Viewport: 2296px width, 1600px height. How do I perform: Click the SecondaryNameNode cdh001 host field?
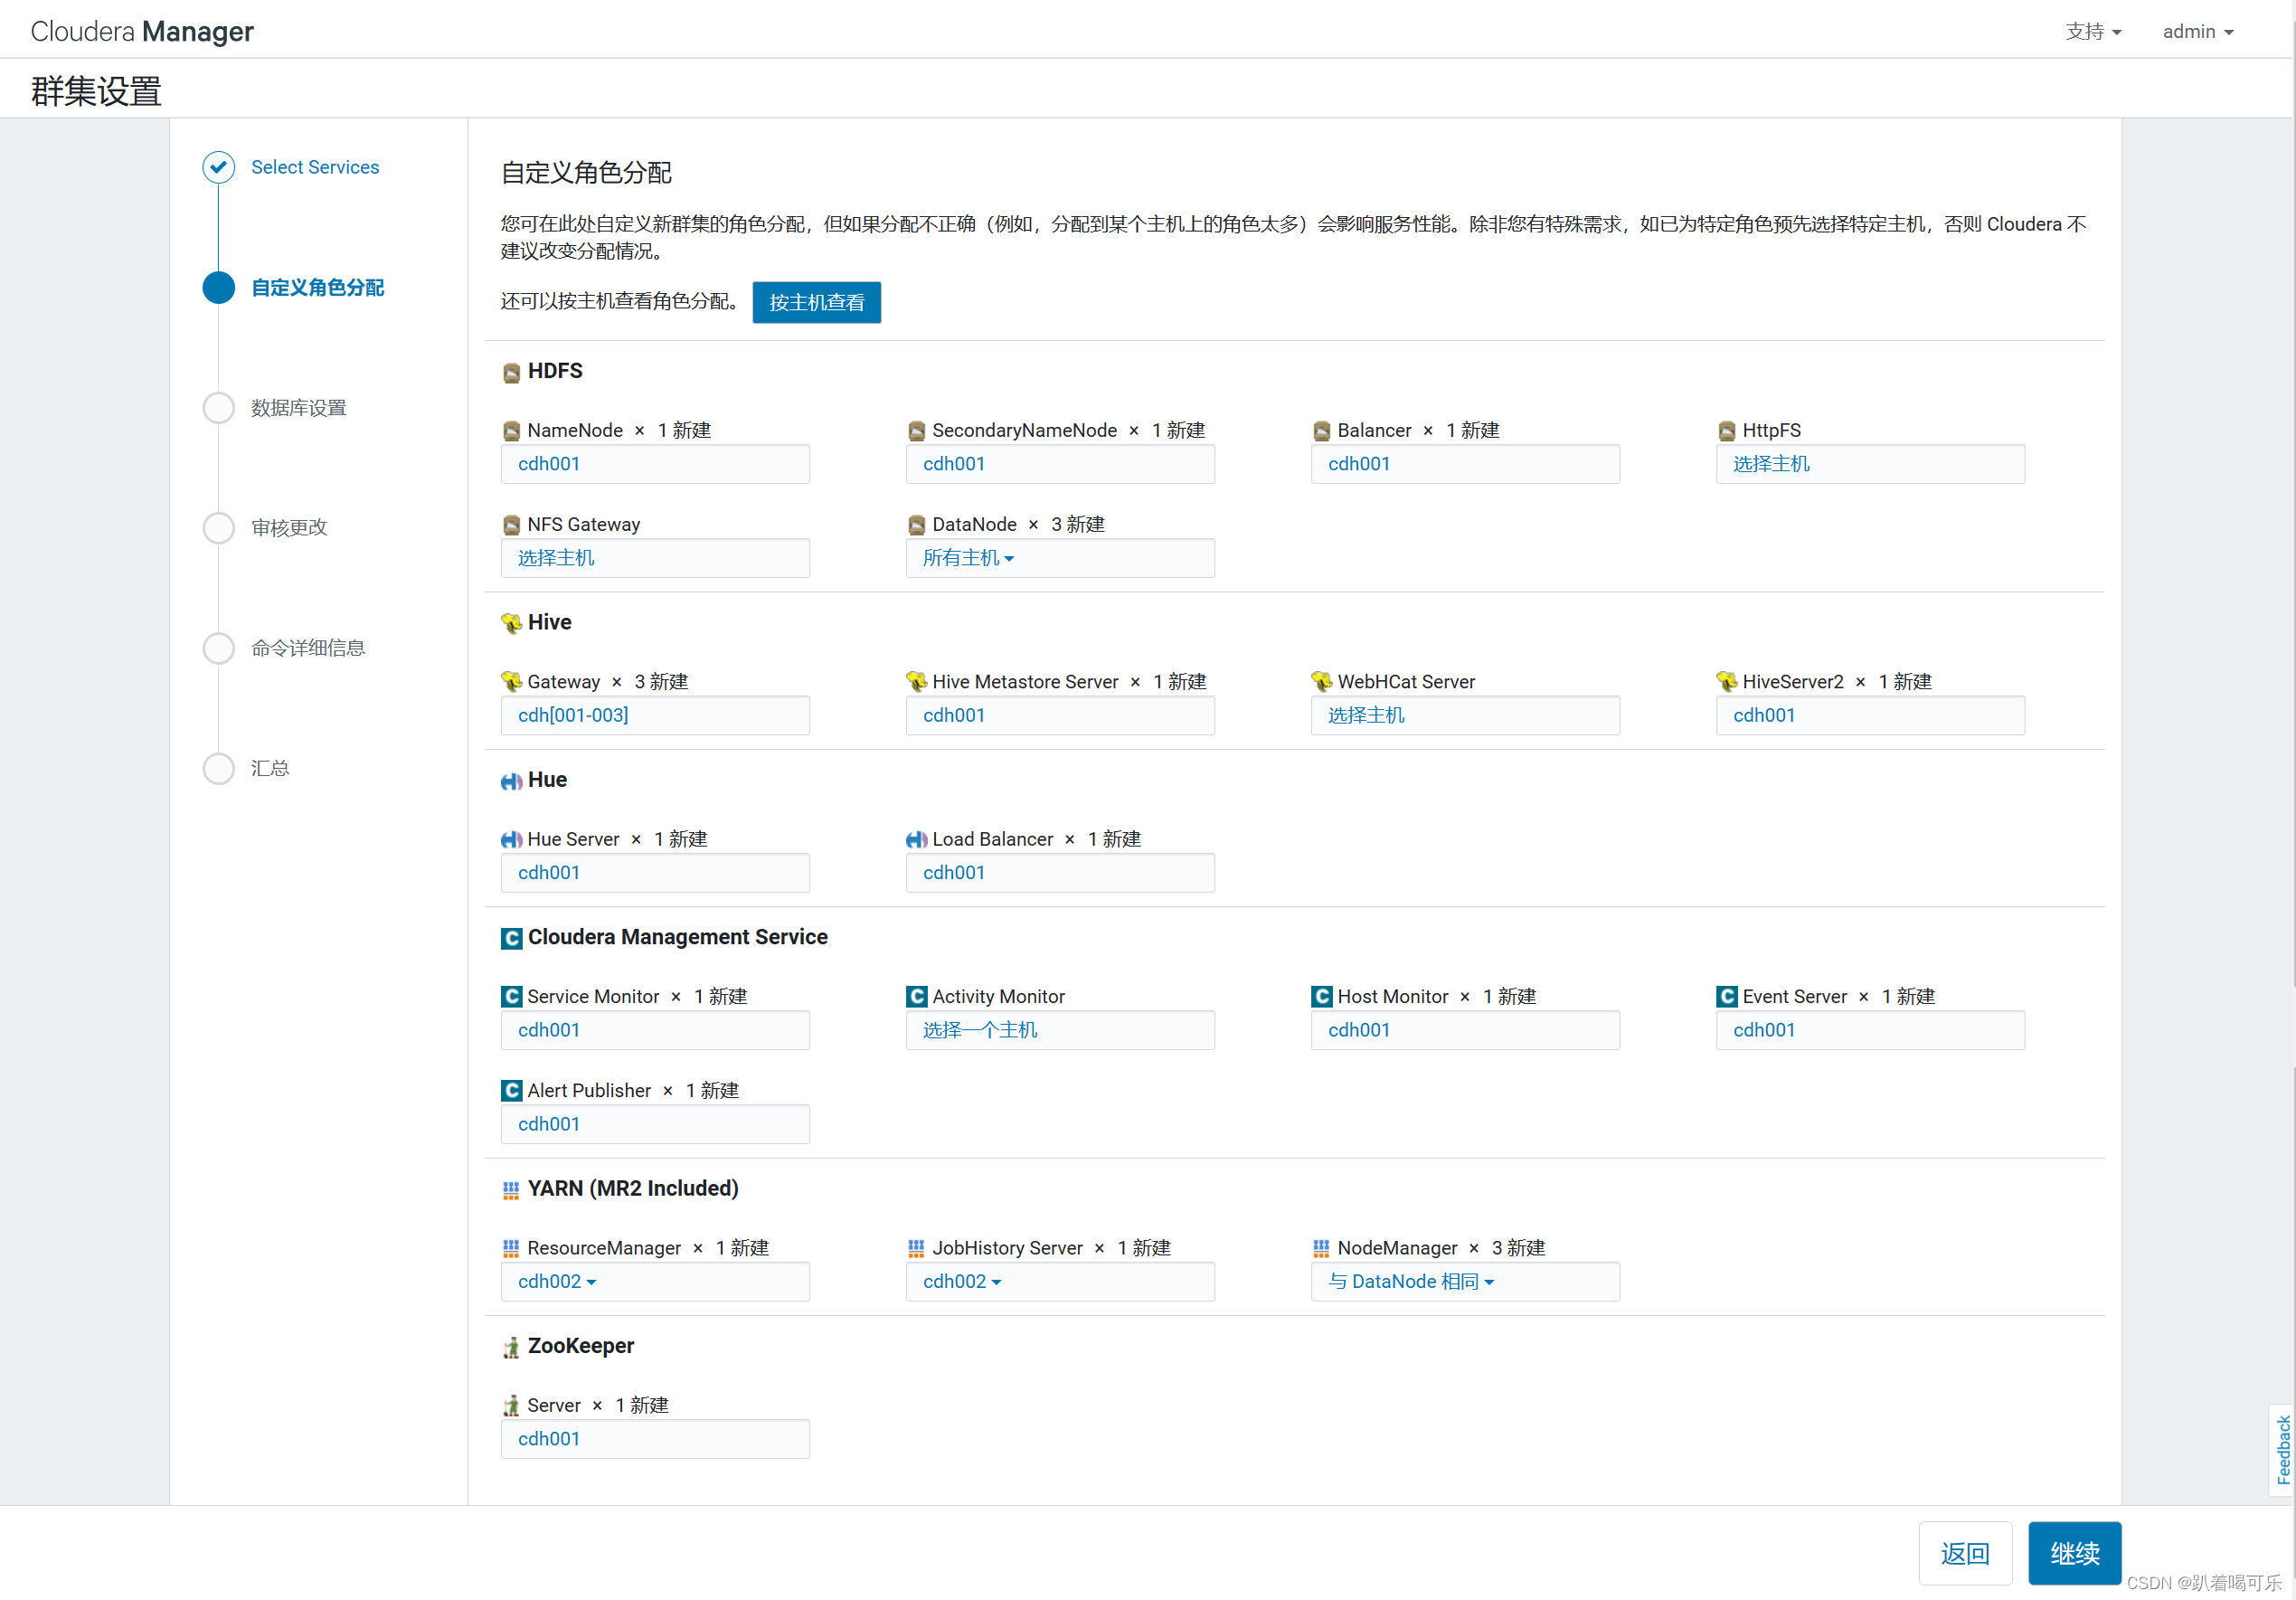pyautogui.click(x=1060, y=464)
